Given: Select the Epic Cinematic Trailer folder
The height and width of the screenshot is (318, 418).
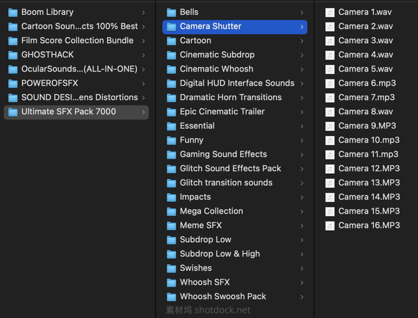Looking at the screenshot, I should pyautogui.click(x=222, y=111).
